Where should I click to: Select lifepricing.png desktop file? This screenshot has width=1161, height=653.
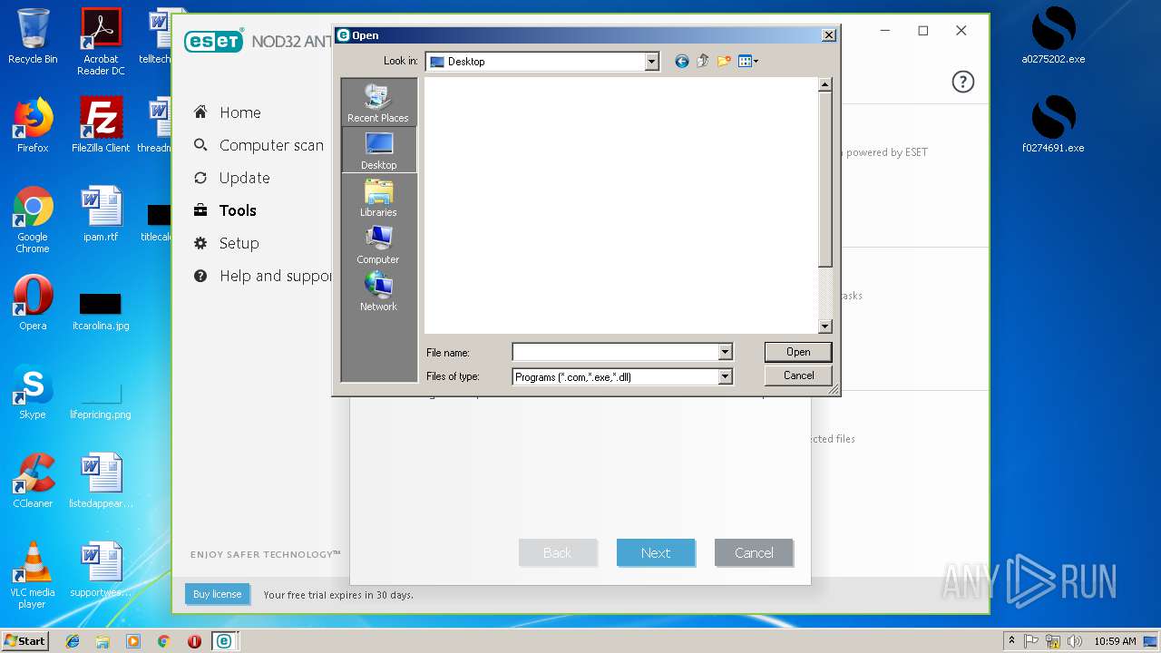pos(101,401)
